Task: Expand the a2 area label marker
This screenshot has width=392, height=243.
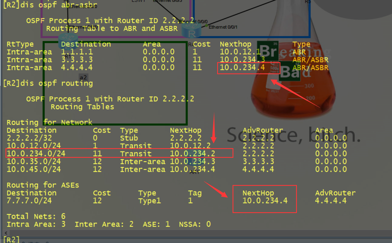Action: (83, 77)
